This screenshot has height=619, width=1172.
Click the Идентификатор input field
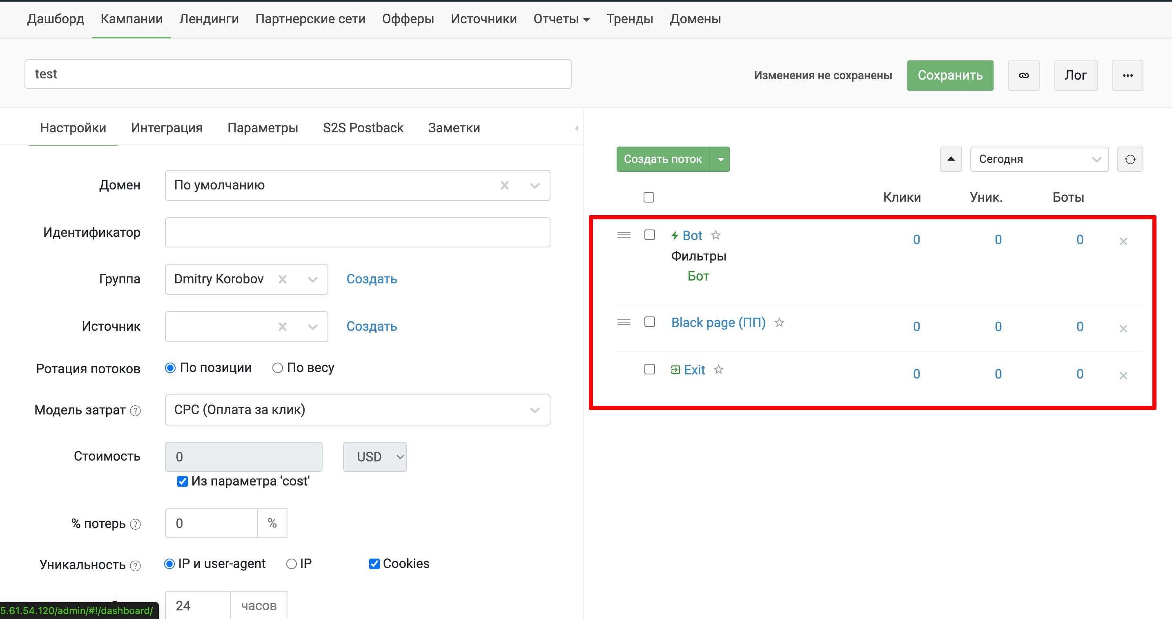tap(358, 232)
